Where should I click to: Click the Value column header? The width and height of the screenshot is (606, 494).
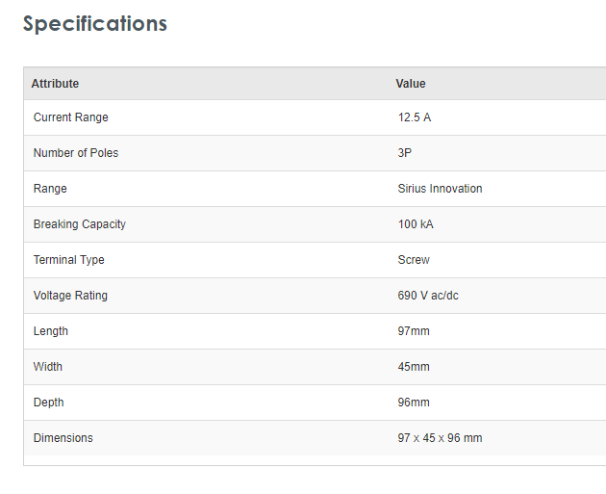(x=411, y=84)
